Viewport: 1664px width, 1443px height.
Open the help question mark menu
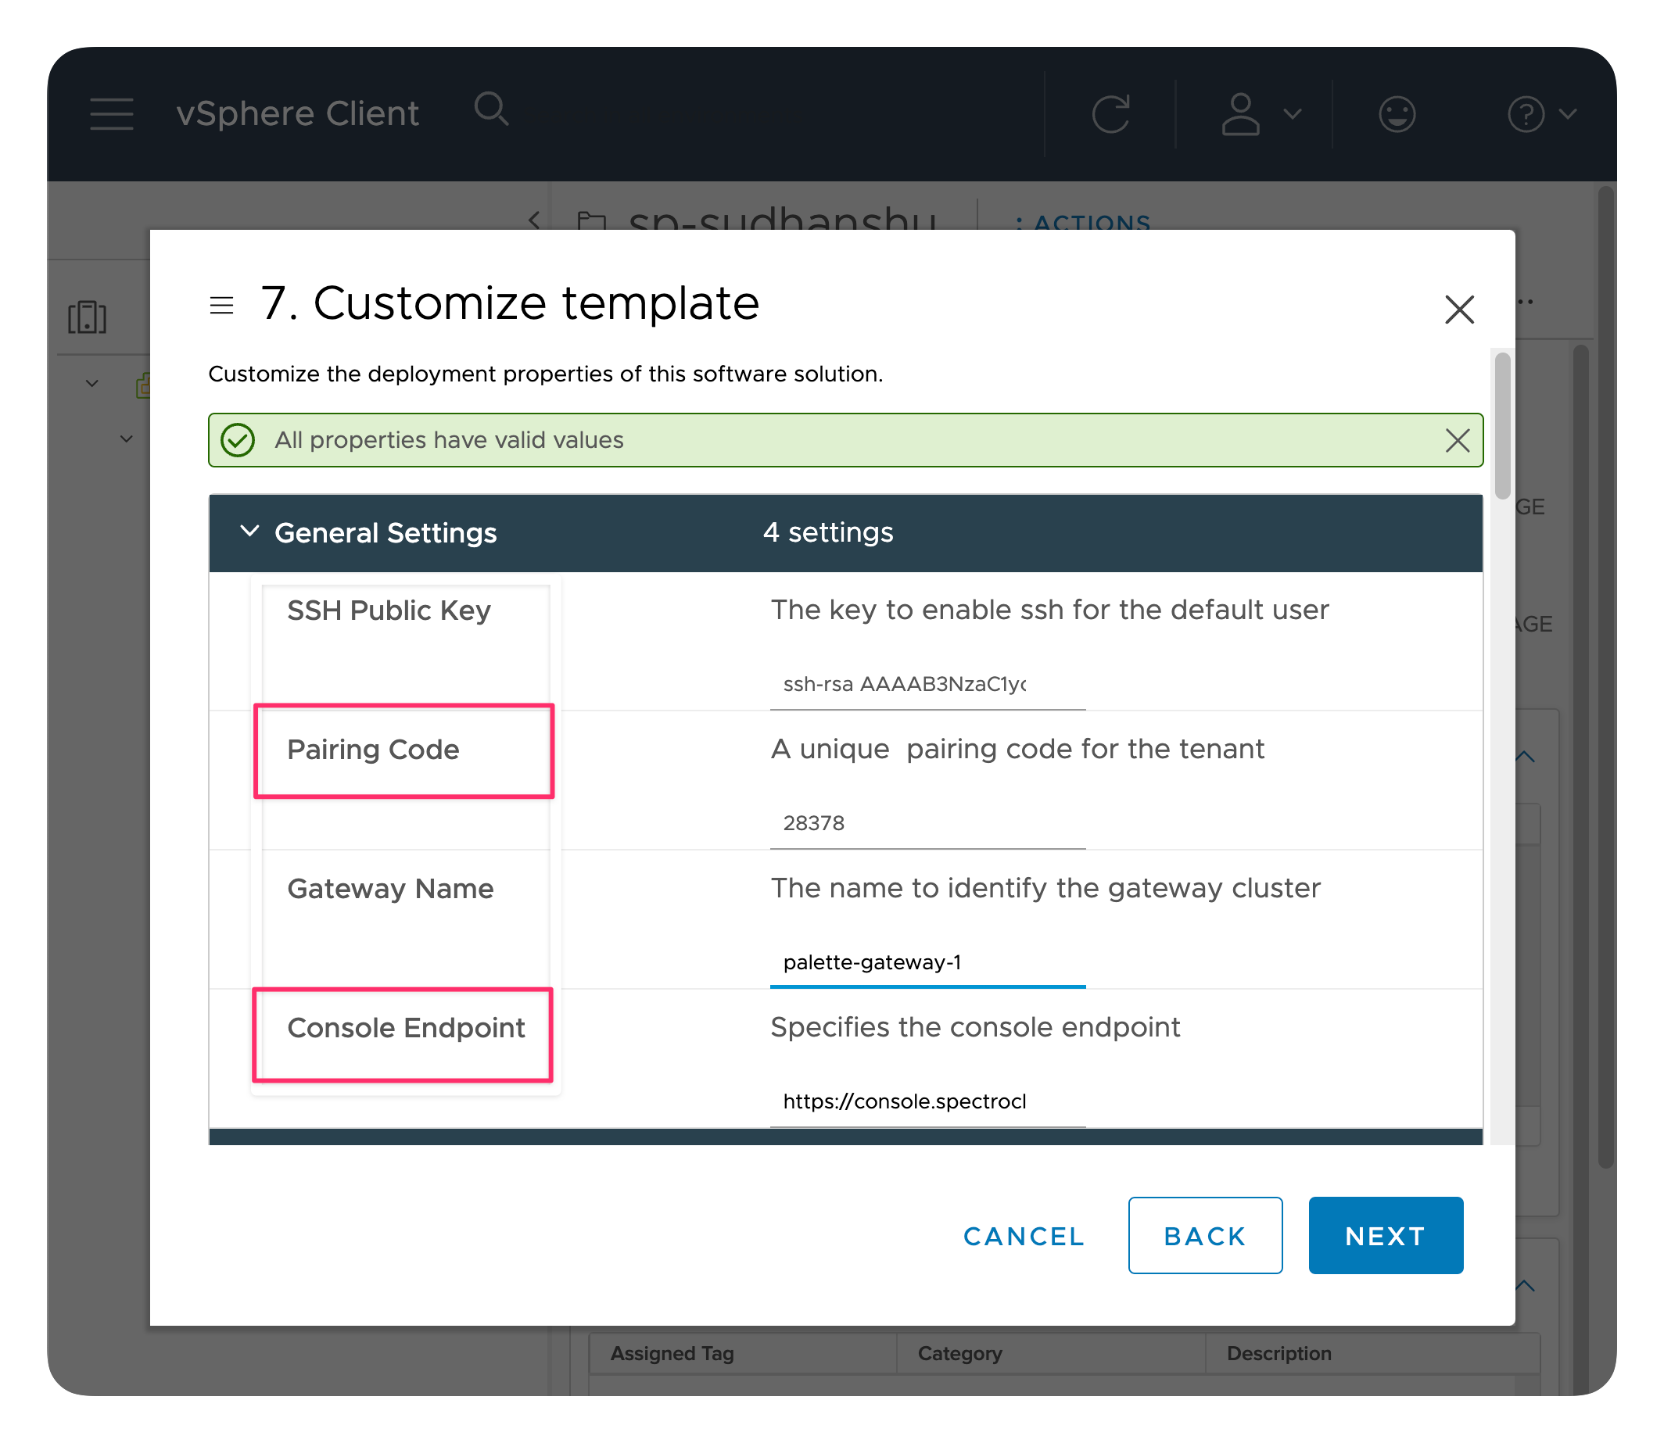(1526, 113)
